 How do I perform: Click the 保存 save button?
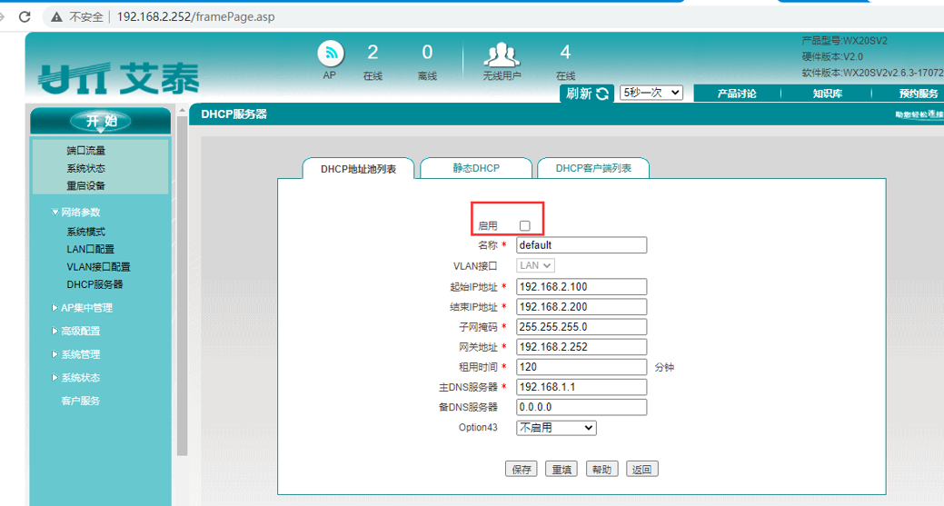click(x=522, y=470)
